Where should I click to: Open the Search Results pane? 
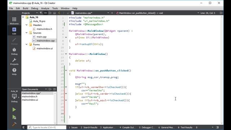tap(89, 127)
